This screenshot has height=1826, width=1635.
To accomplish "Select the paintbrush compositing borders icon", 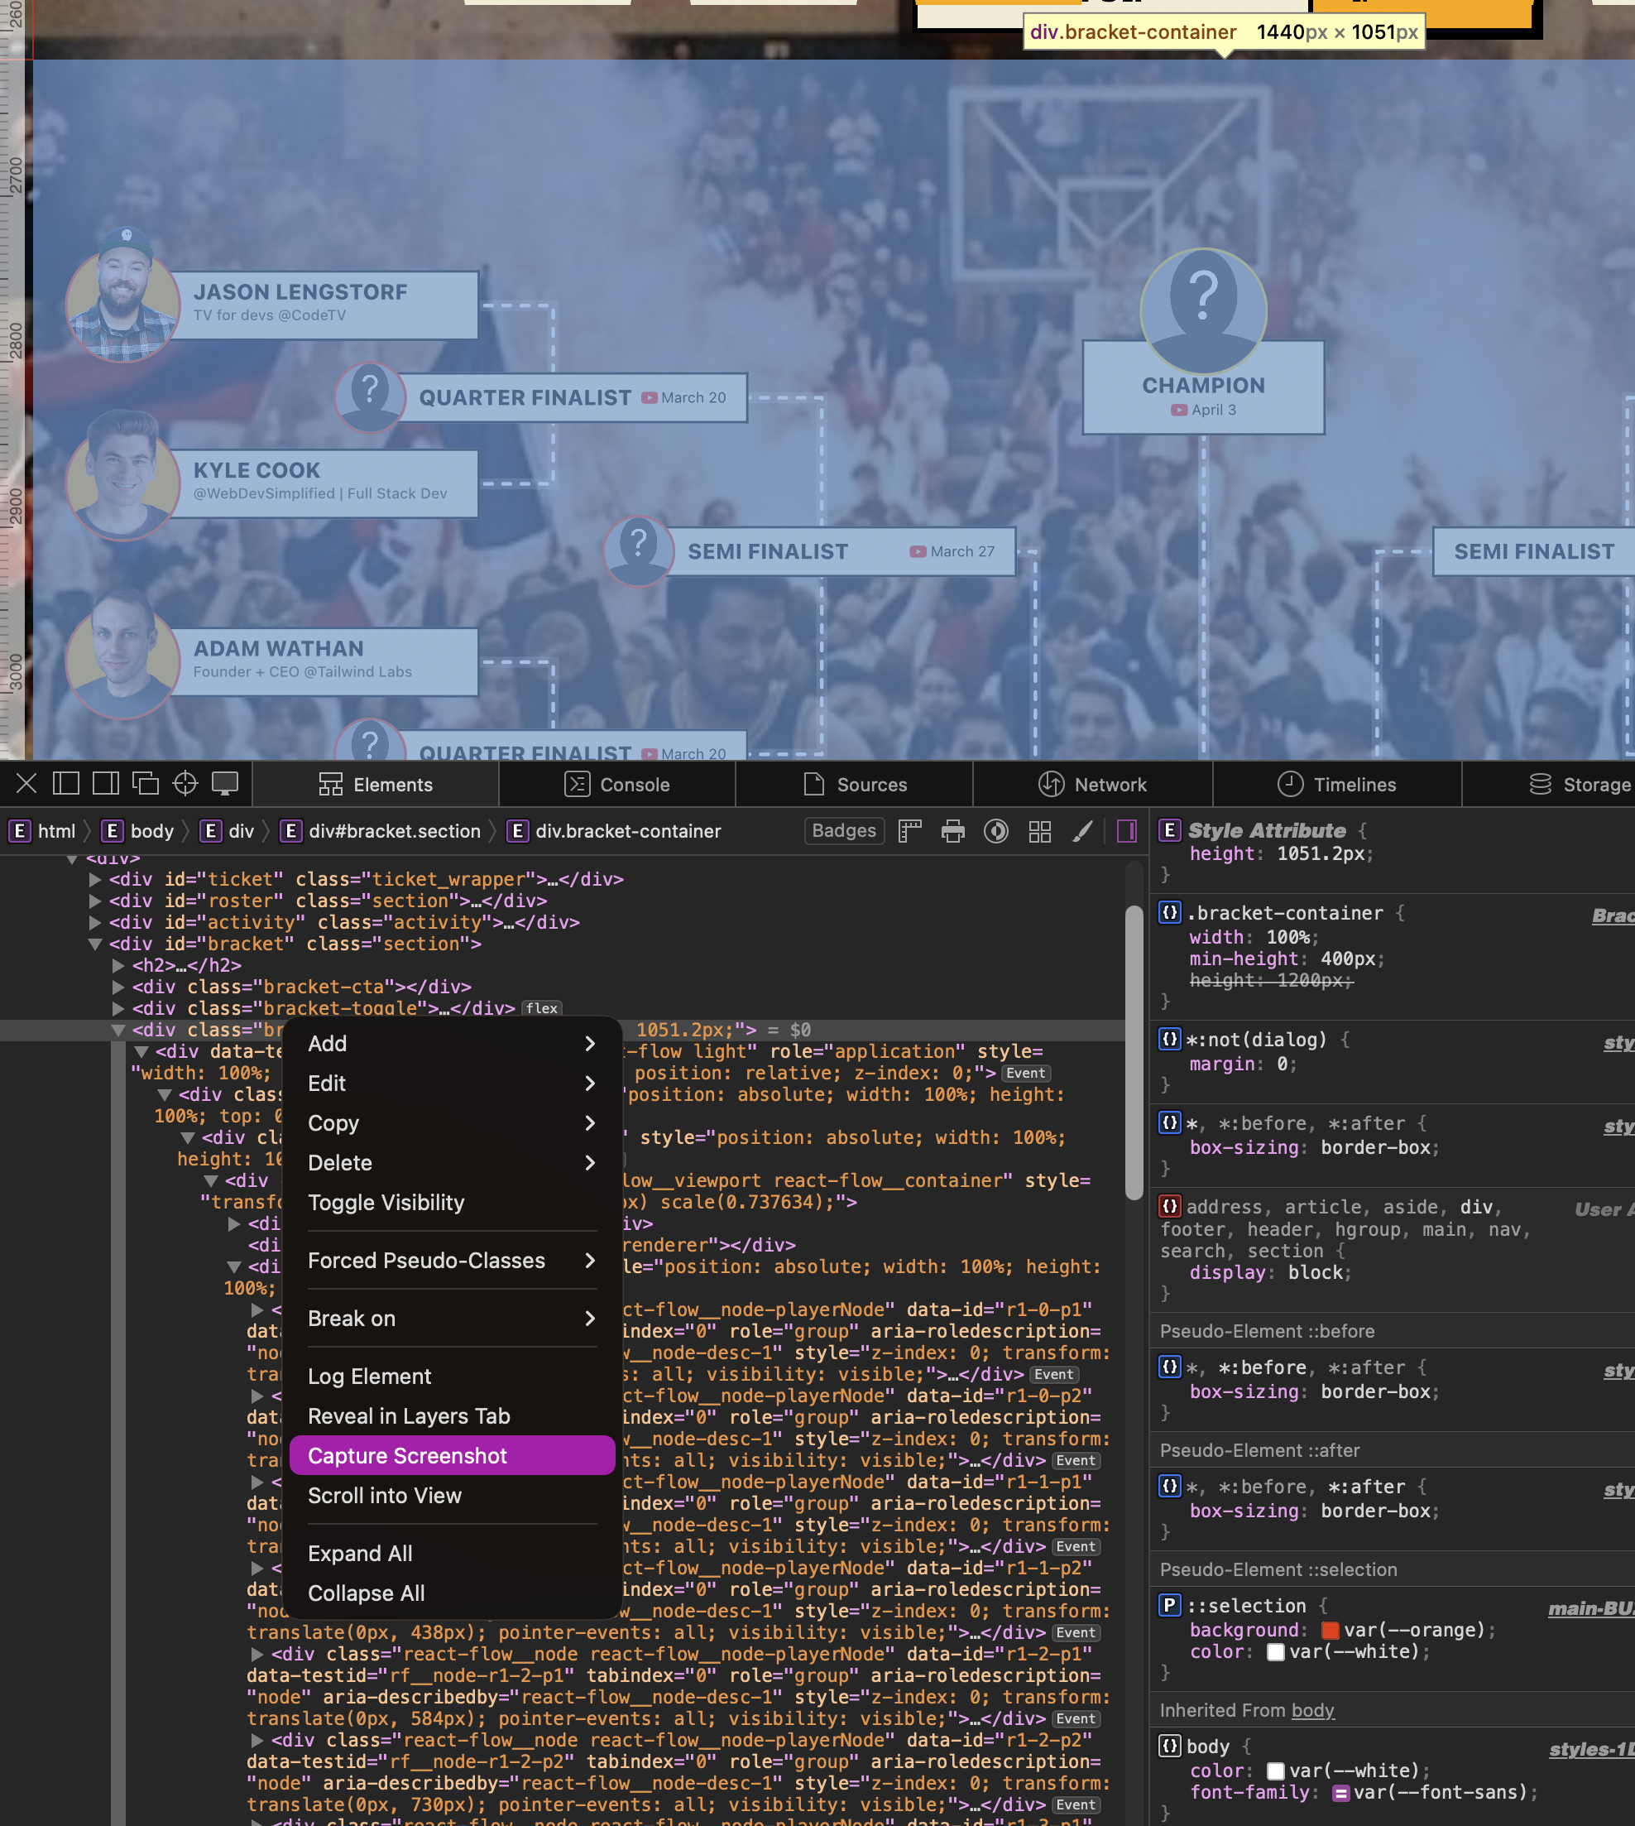I will [x=1082, y=831].
